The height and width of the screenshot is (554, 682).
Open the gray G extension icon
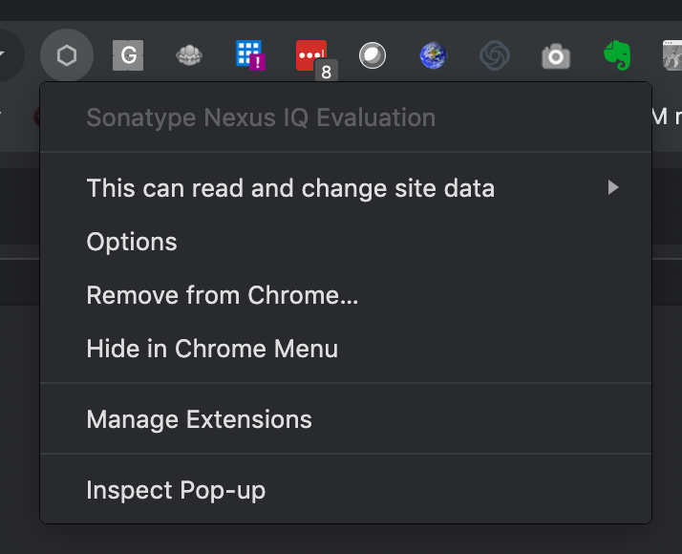[x=128, y=55]
